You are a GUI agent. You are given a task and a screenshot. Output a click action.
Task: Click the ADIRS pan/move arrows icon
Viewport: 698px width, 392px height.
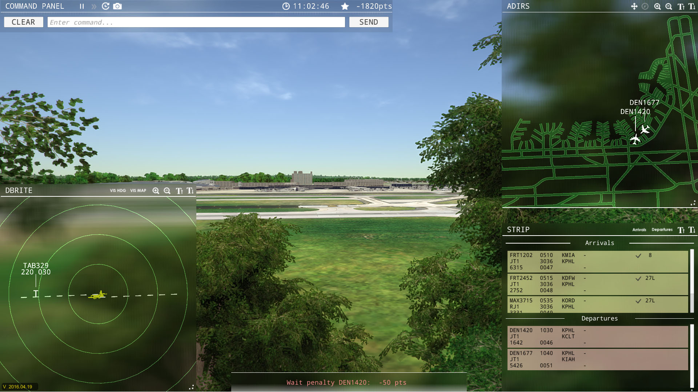634,6
